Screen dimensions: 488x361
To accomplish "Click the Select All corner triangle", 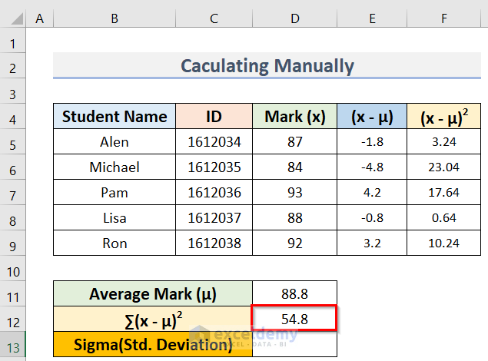I will click(17, 18).
